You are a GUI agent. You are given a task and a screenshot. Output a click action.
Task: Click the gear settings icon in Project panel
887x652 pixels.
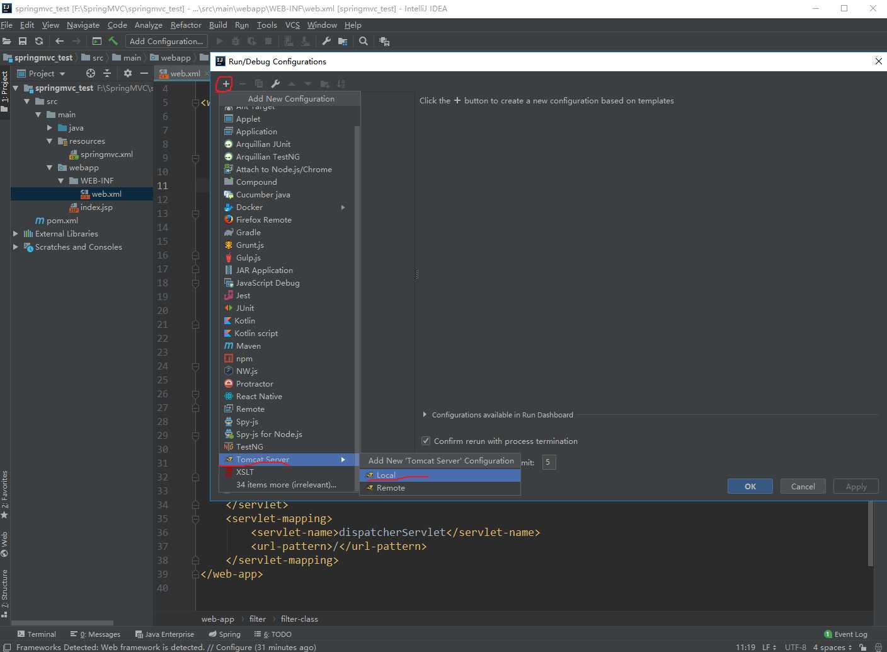[x=128, y=73]
